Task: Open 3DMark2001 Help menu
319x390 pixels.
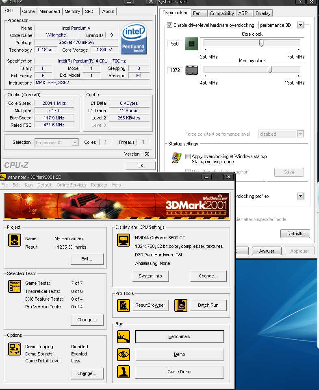Action: (117, 185)
